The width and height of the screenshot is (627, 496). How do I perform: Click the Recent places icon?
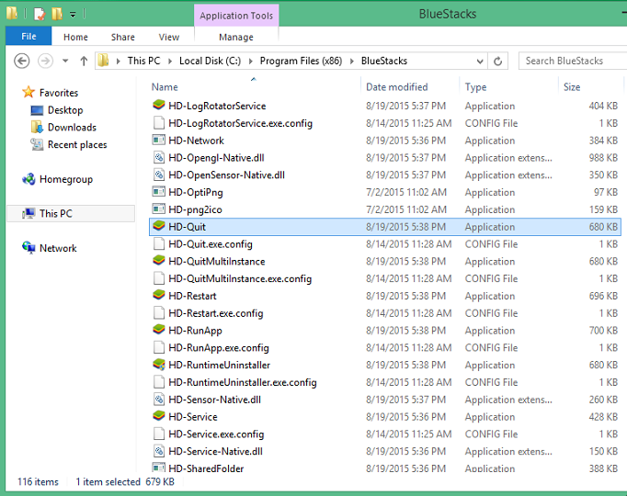(x=37, y=144)
